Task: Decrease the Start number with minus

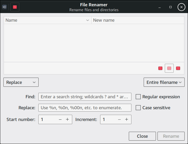Action: click(60, 119)
